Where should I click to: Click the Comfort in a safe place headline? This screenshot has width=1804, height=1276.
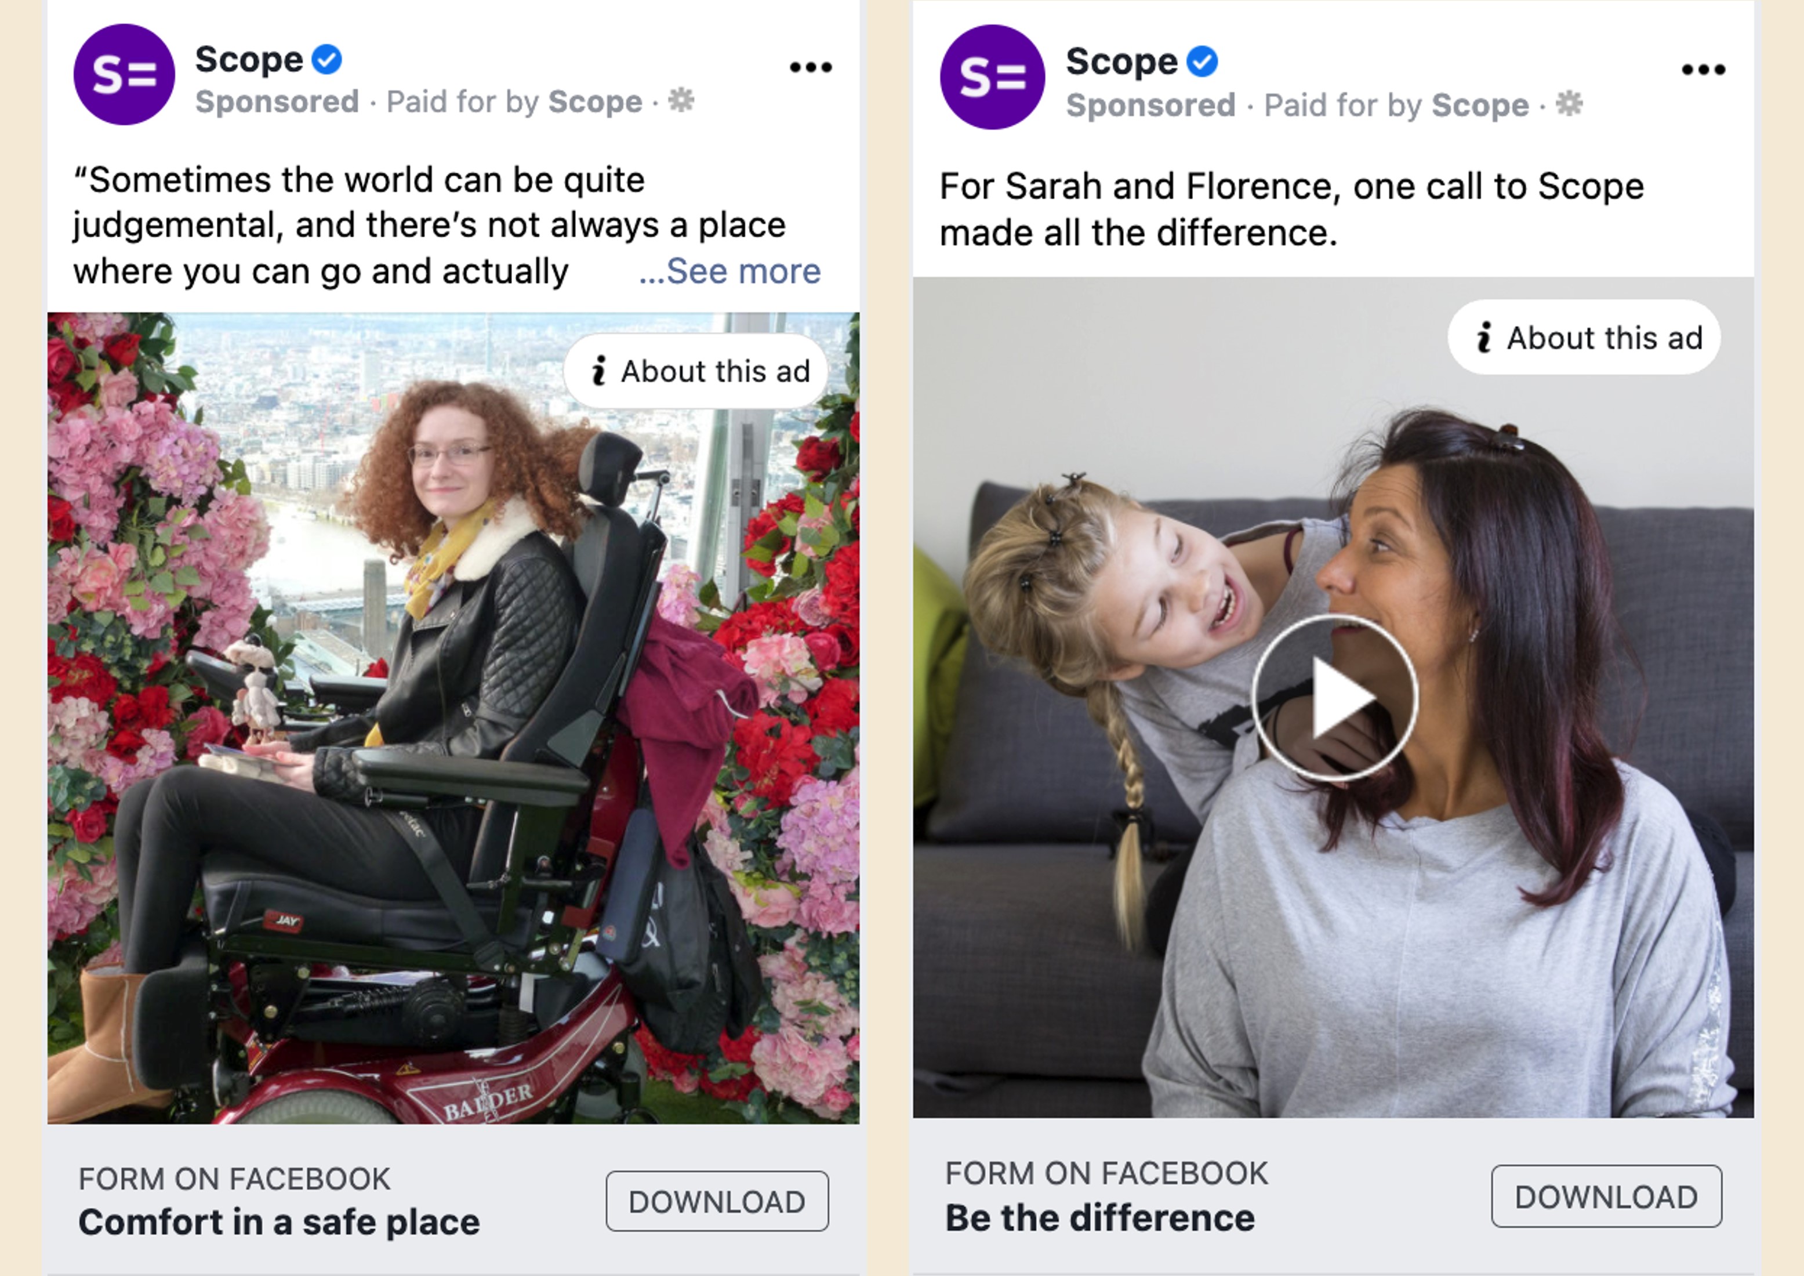coord(279,1223)
